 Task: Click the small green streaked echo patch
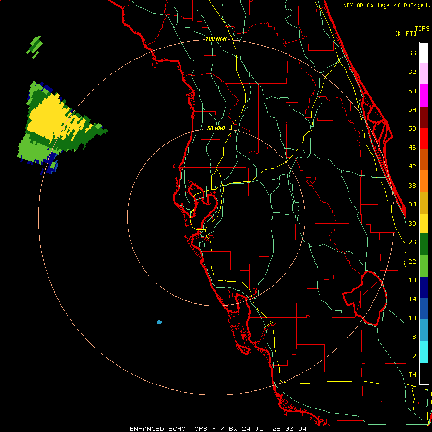pos(35,47)
